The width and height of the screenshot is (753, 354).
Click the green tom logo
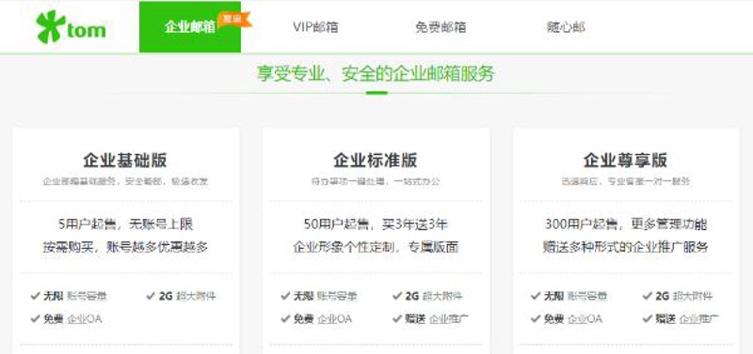[72, 27]
